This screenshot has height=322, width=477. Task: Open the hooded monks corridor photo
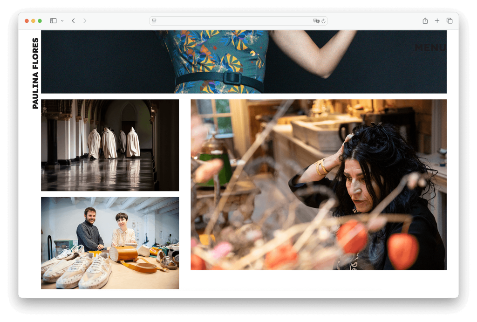tap(110, 145)
